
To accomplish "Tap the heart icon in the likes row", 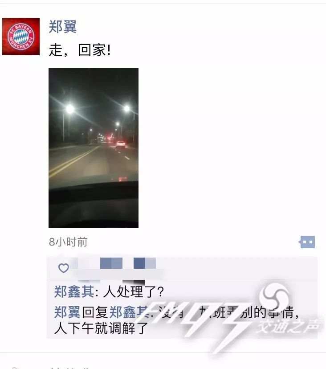I will click(64, 268).
